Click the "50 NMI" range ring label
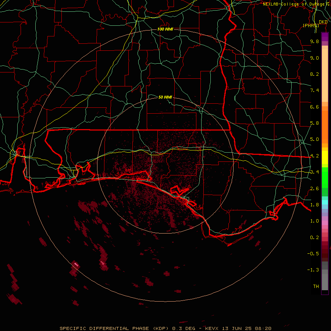Viewport: 331px width, 331px height. click(165, 97)
